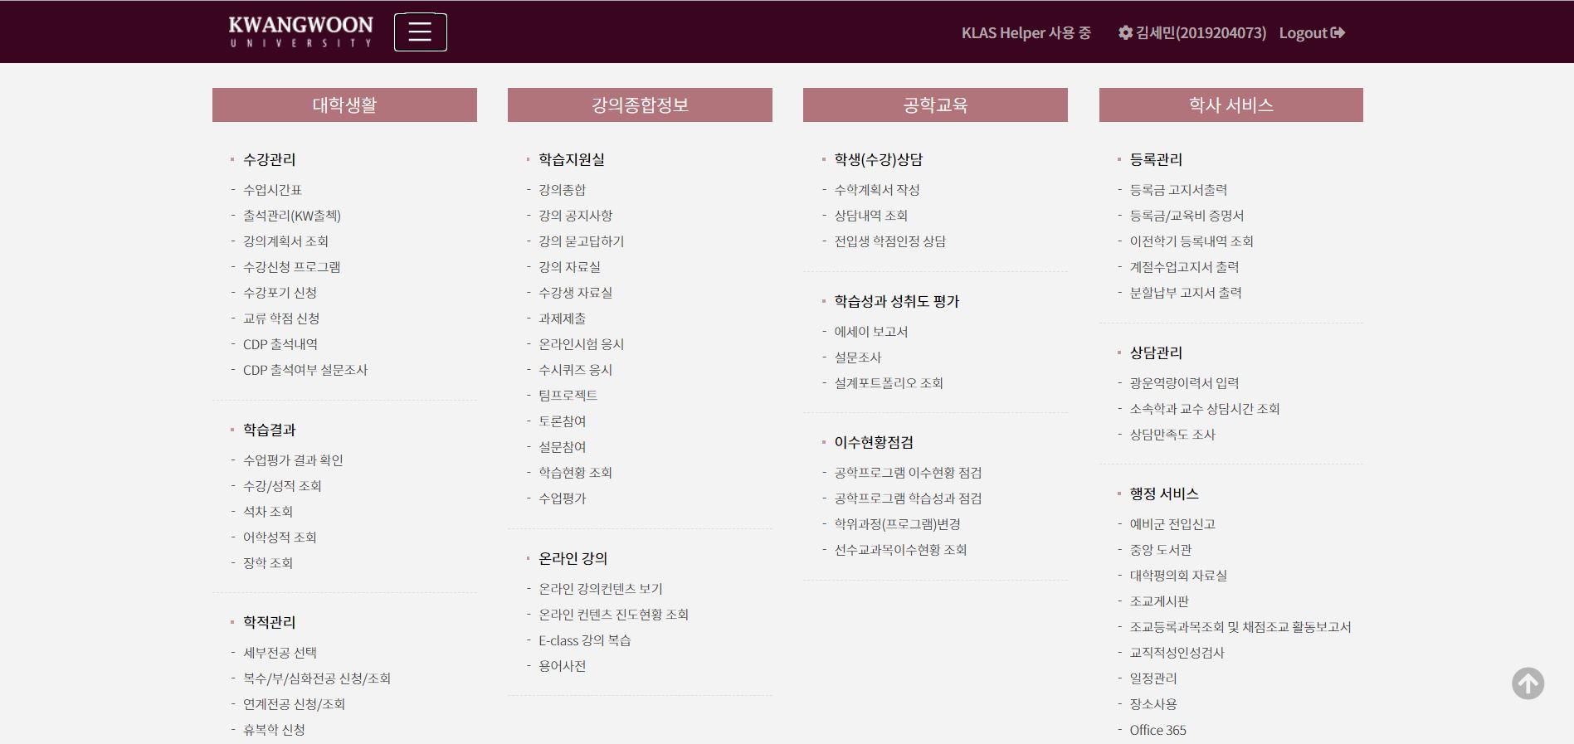Image resolution: width=1574 pixels, height=744 pixels.
Task: Open the 공학교육 category header
Action: coord(935,105)
